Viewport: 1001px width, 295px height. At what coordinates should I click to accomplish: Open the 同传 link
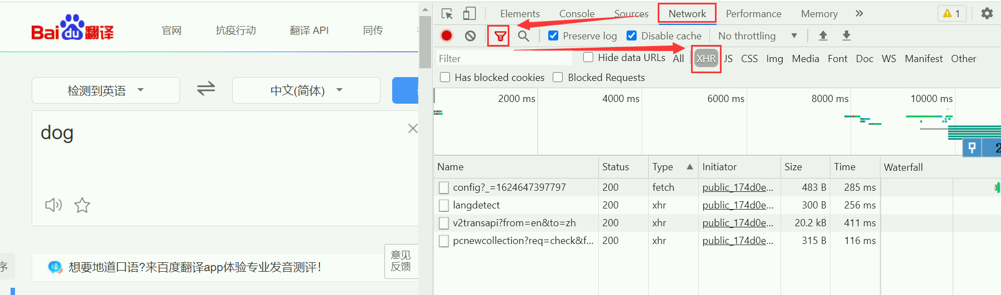373,30
